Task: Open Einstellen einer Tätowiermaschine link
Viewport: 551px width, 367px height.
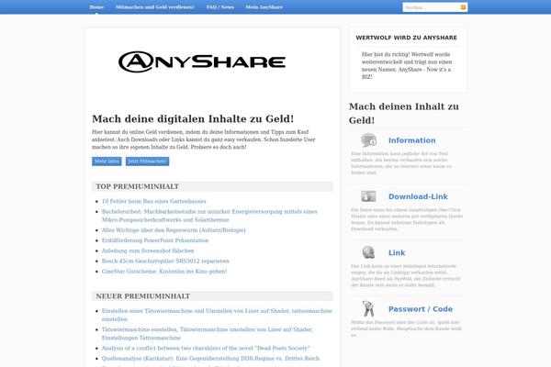Action: tap(217, 315)
